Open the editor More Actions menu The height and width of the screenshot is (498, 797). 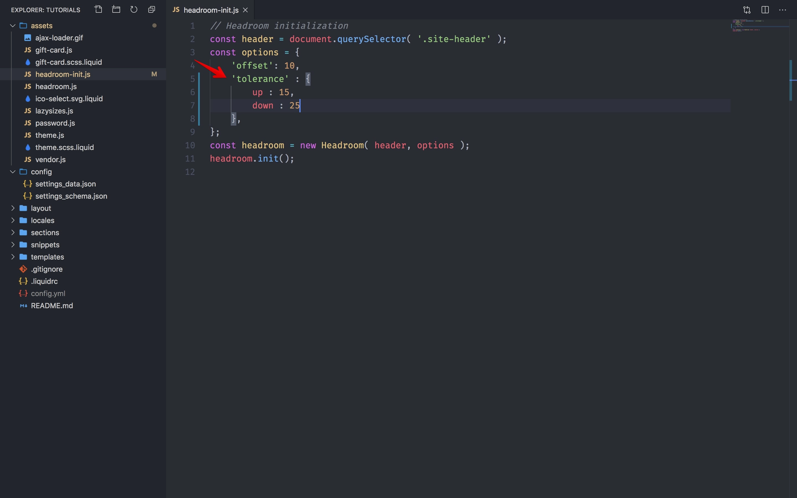(x=783, y=10)
